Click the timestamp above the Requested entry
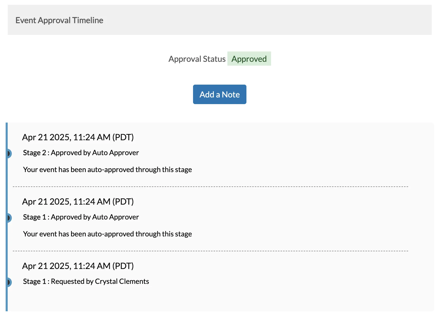 pos(78,266)
